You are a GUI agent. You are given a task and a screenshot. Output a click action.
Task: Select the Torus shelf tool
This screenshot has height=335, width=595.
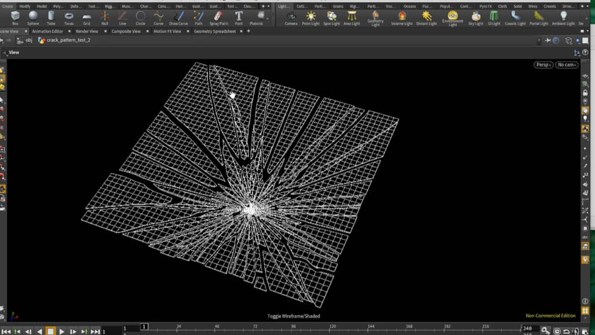[x=68, y=18]
